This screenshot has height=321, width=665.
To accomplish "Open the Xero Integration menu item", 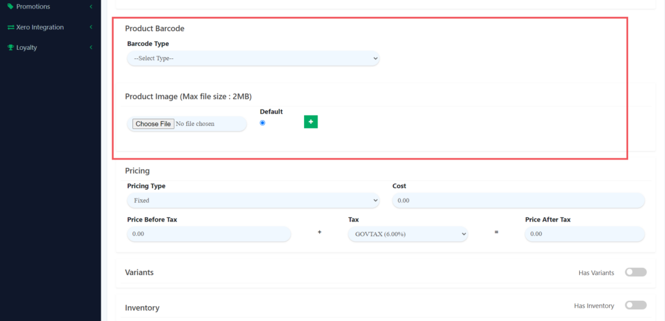I will click(40, 27).
